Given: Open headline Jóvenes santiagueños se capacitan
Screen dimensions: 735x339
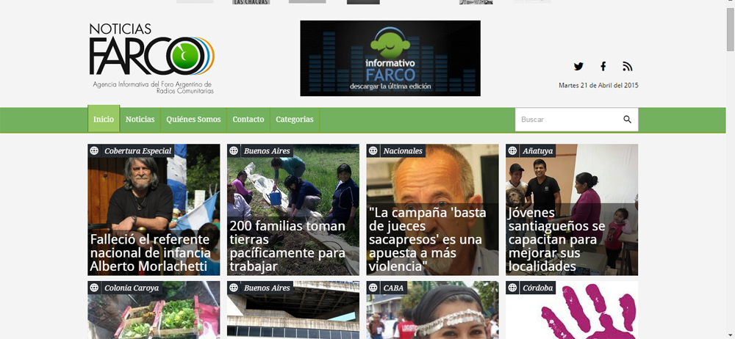Looking at the screenshot, I should tap(556, 240).
